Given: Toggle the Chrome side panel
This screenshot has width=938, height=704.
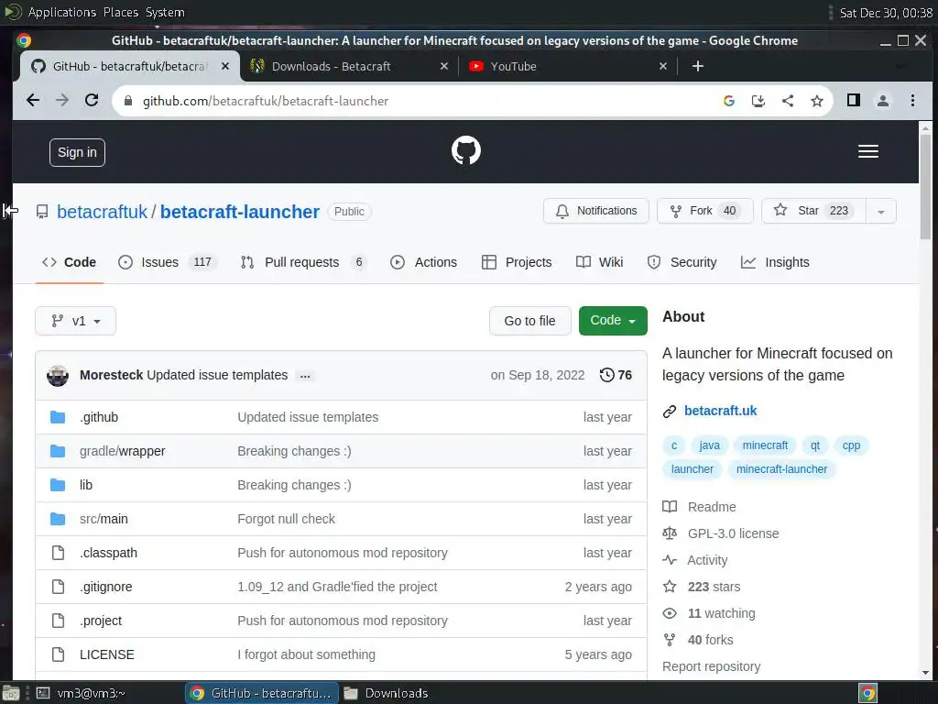Looking at the screenshot, I should tap(854, 101).
